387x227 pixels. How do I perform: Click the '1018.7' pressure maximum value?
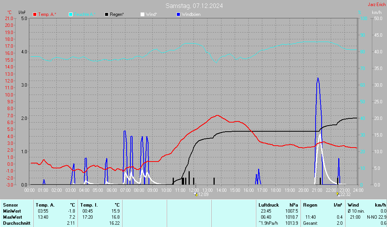pyautogui.click(x=292, y=217)
